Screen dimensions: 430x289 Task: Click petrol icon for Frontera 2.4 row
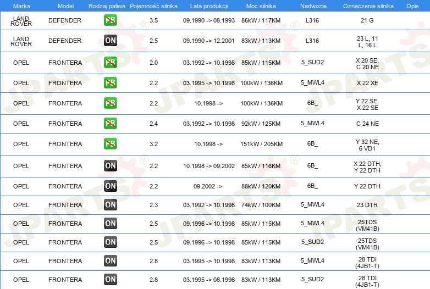tap(110, 123)
